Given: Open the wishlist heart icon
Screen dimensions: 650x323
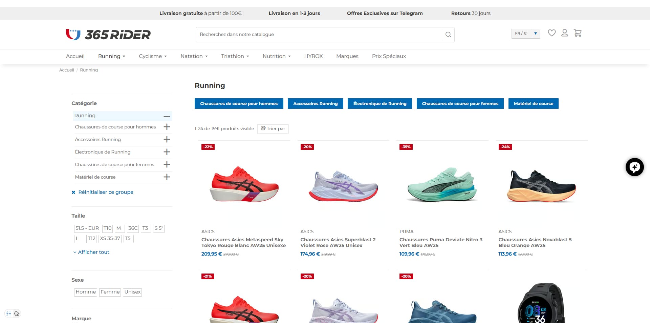Looking at the screenshot, I should 552,33.
